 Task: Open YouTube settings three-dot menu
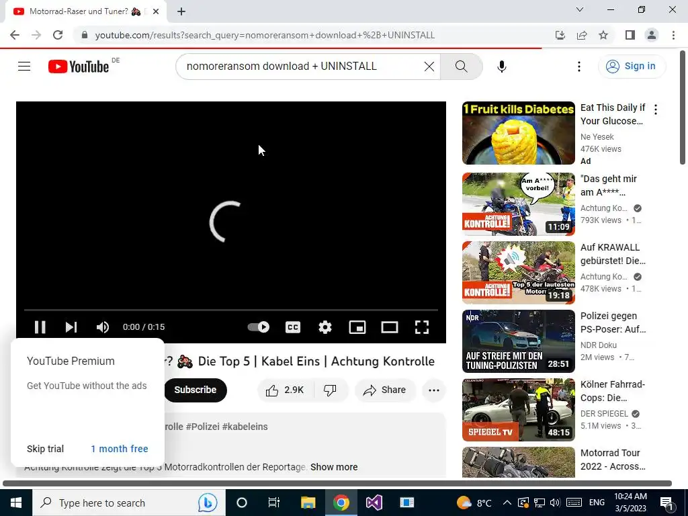pyautogui.click(x=578, y=67)
